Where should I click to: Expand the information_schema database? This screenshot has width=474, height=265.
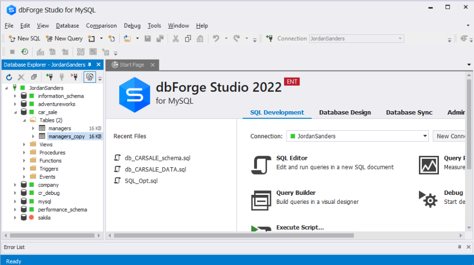point(15,96)
